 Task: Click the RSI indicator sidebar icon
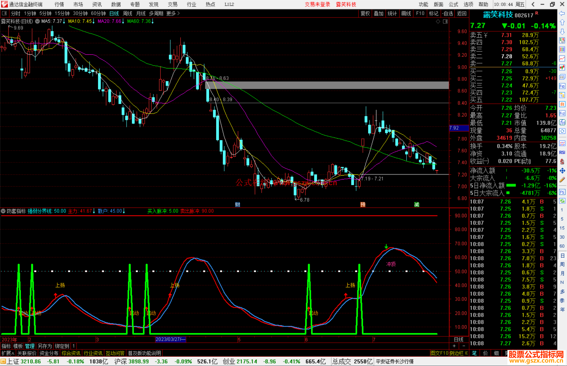click(x=562, y=152)
